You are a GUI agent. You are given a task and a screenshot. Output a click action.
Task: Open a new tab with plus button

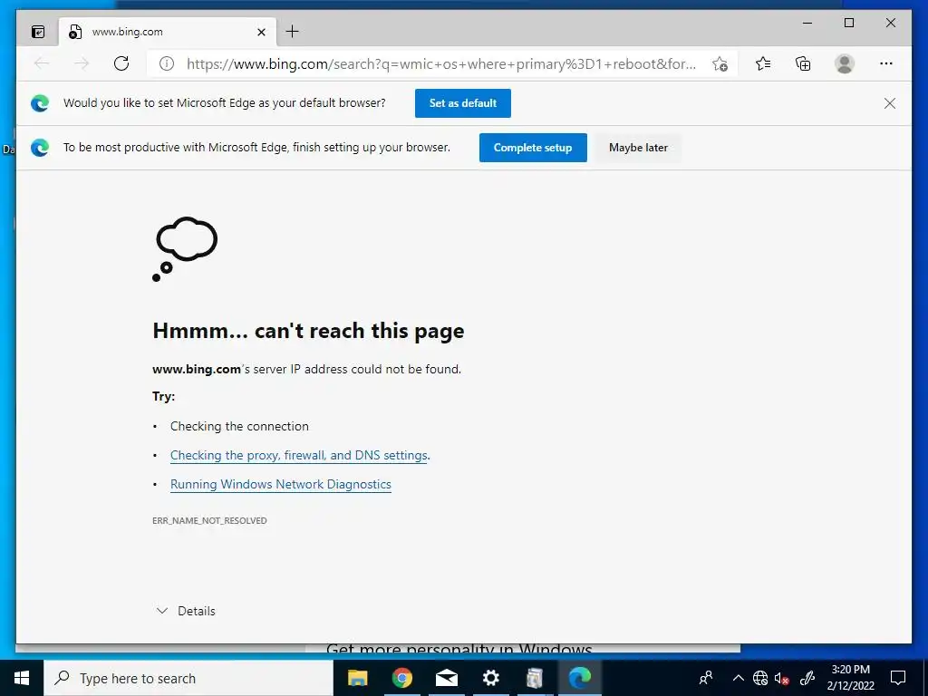293,32
